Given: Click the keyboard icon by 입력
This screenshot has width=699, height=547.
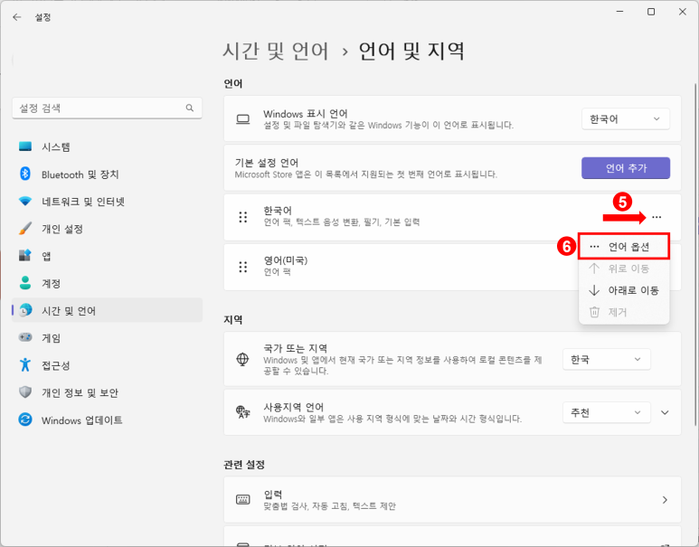Looking at the screenshot, I should click(243, 499).
